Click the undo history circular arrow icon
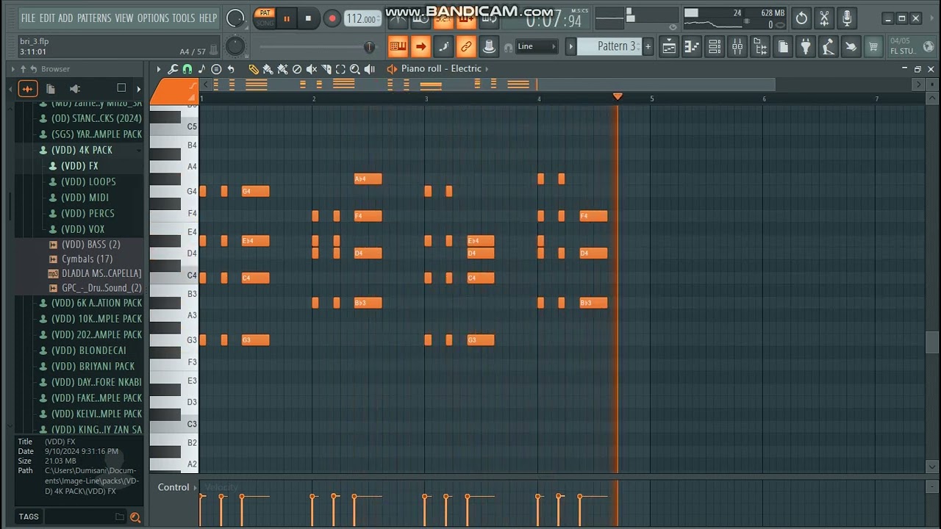This screenshot has width=941, height=529. pyautogui.click(x=802, y=18)
